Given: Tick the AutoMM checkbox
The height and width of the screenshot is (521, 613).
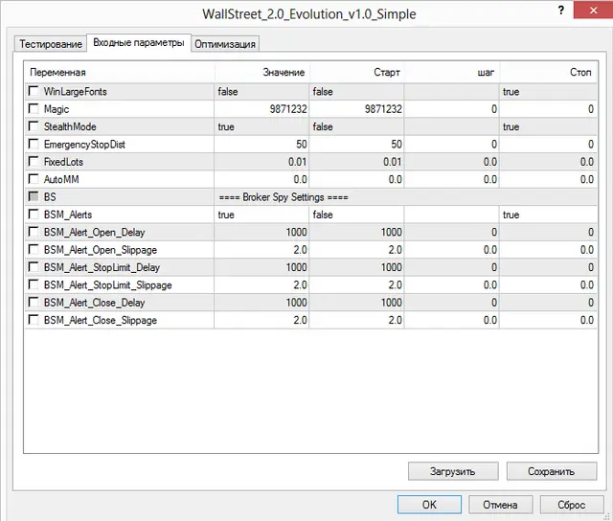Looking at the screenshot, I should tap(34, 179).
